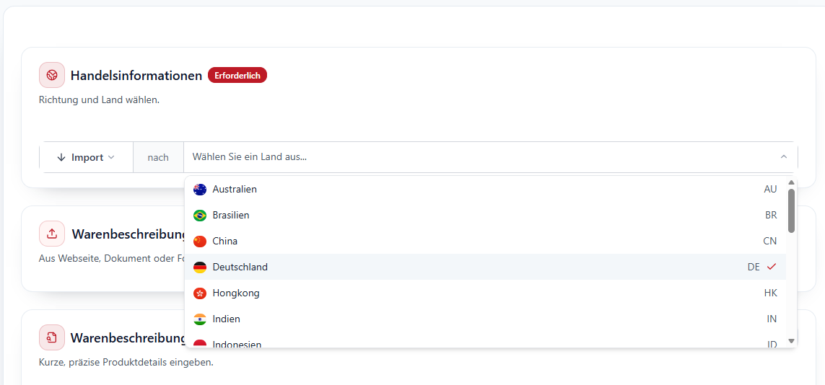Click the checkmark next to DE
This screenshot has width=825, height=385.
pos(772,267)
